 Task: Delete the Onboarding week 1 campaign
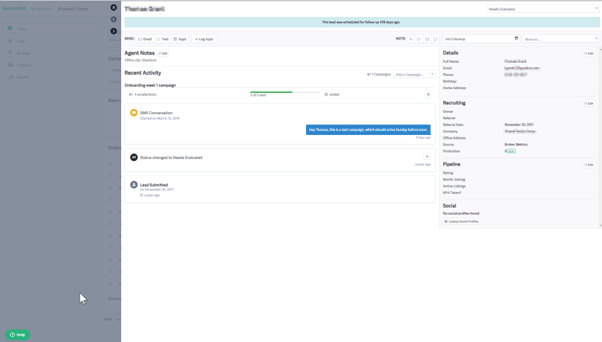pyautogui.click(x=428, y=94)
